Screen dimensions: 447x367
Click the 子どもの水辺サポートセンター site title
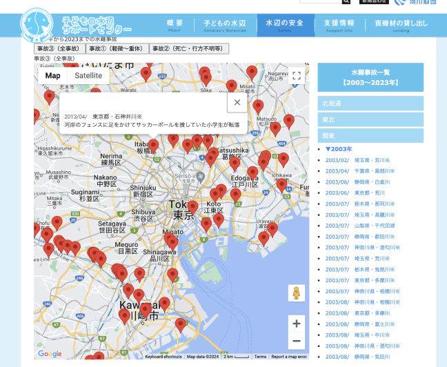point(97,25)
